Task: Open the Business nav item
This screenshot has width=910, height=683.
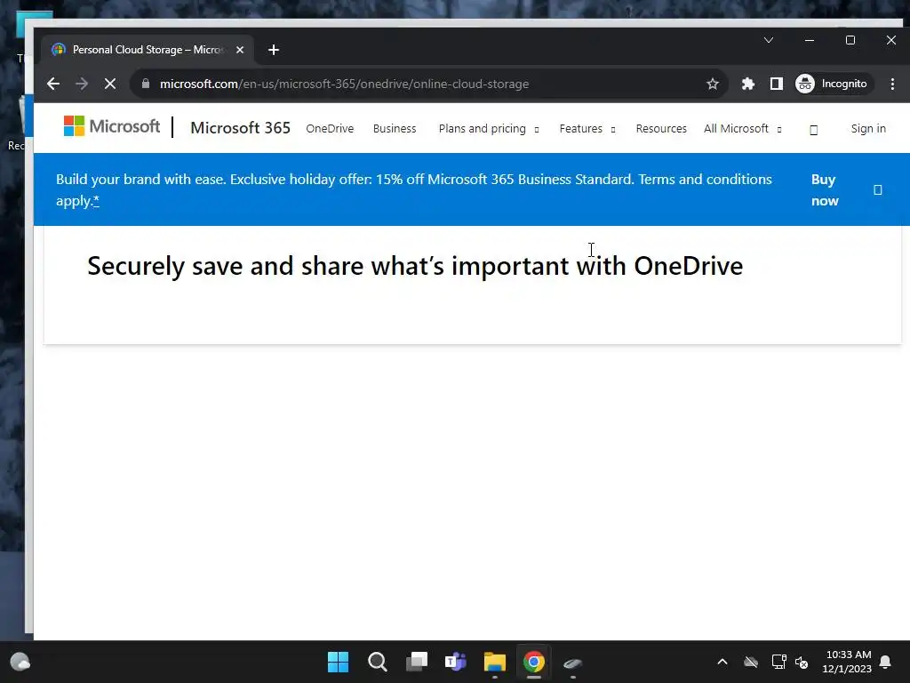Action: [x=395, y=128]
